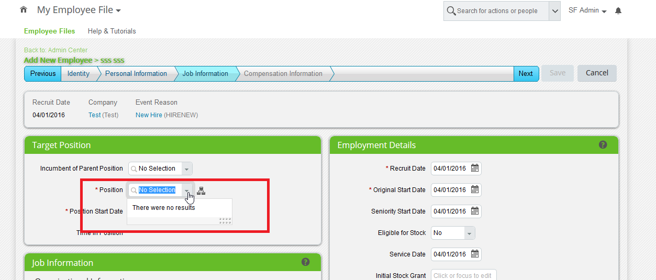Click Initial Stock Grant field
This screenshot has width=656, height=280.
[x=463, y=275]
